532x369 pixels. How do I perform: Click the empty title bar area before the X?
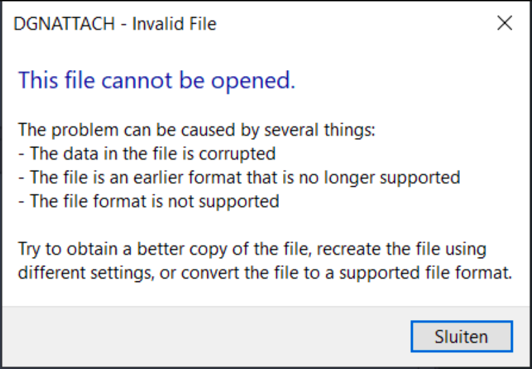(354, 24)
